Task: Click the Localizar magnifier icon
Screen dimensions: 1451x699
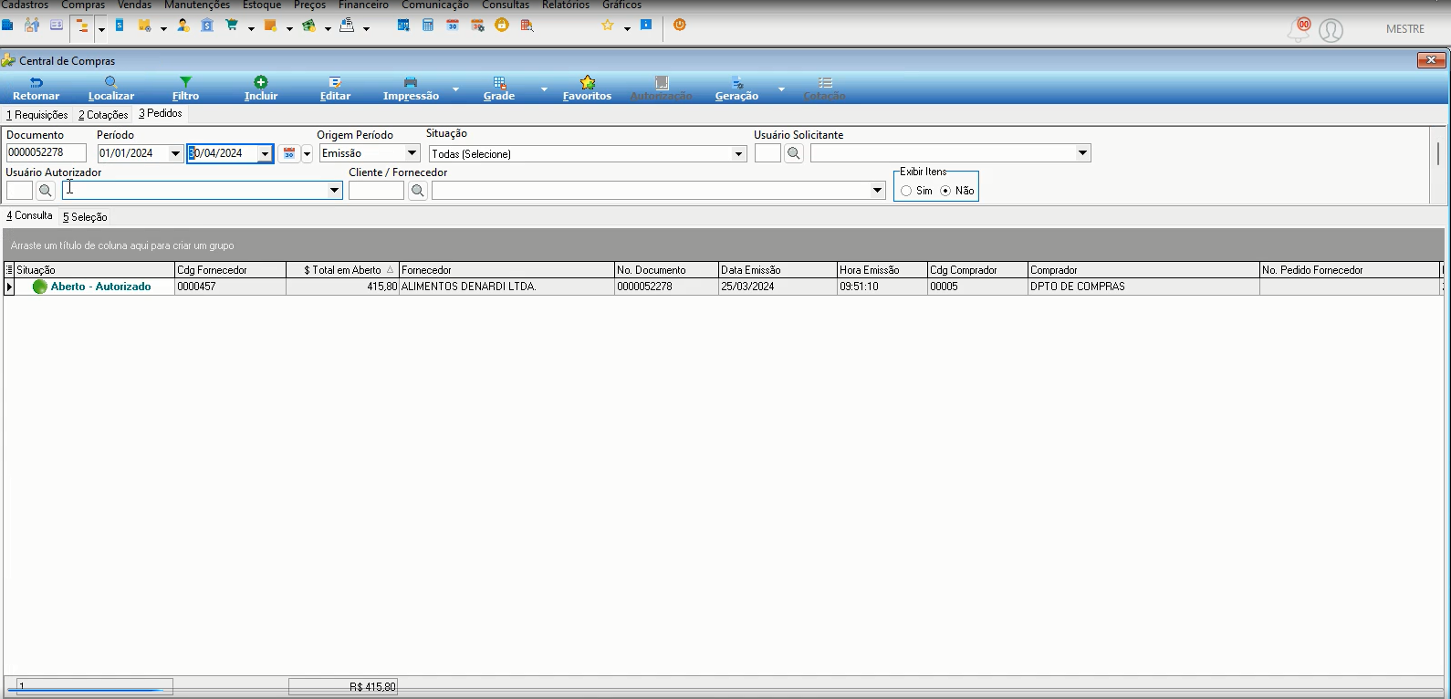Action: click(x=111, y=82)
